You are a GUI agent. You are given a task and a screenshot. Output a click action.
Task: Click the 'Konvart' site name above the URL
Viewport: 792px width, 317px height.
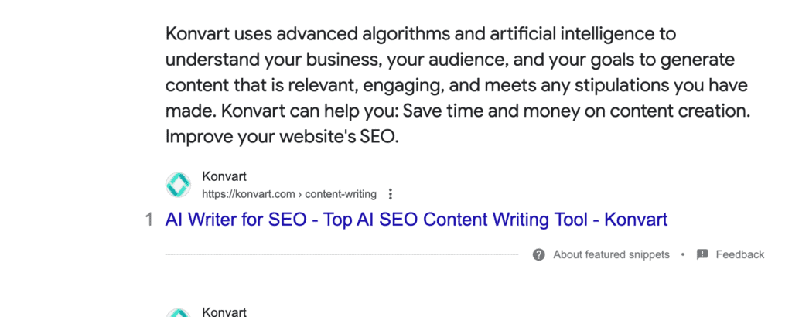(x=224, y=177)
